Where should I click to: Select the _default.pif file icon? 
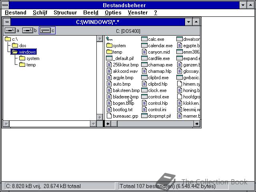(x=109, y=58)
